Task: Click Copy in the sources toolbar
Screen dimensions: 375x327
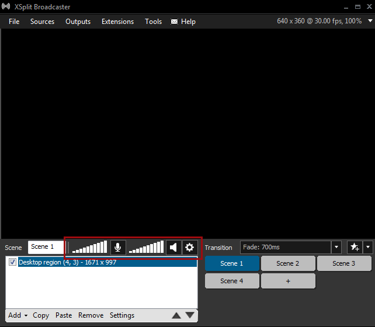Action: click(x=41, y=315)
